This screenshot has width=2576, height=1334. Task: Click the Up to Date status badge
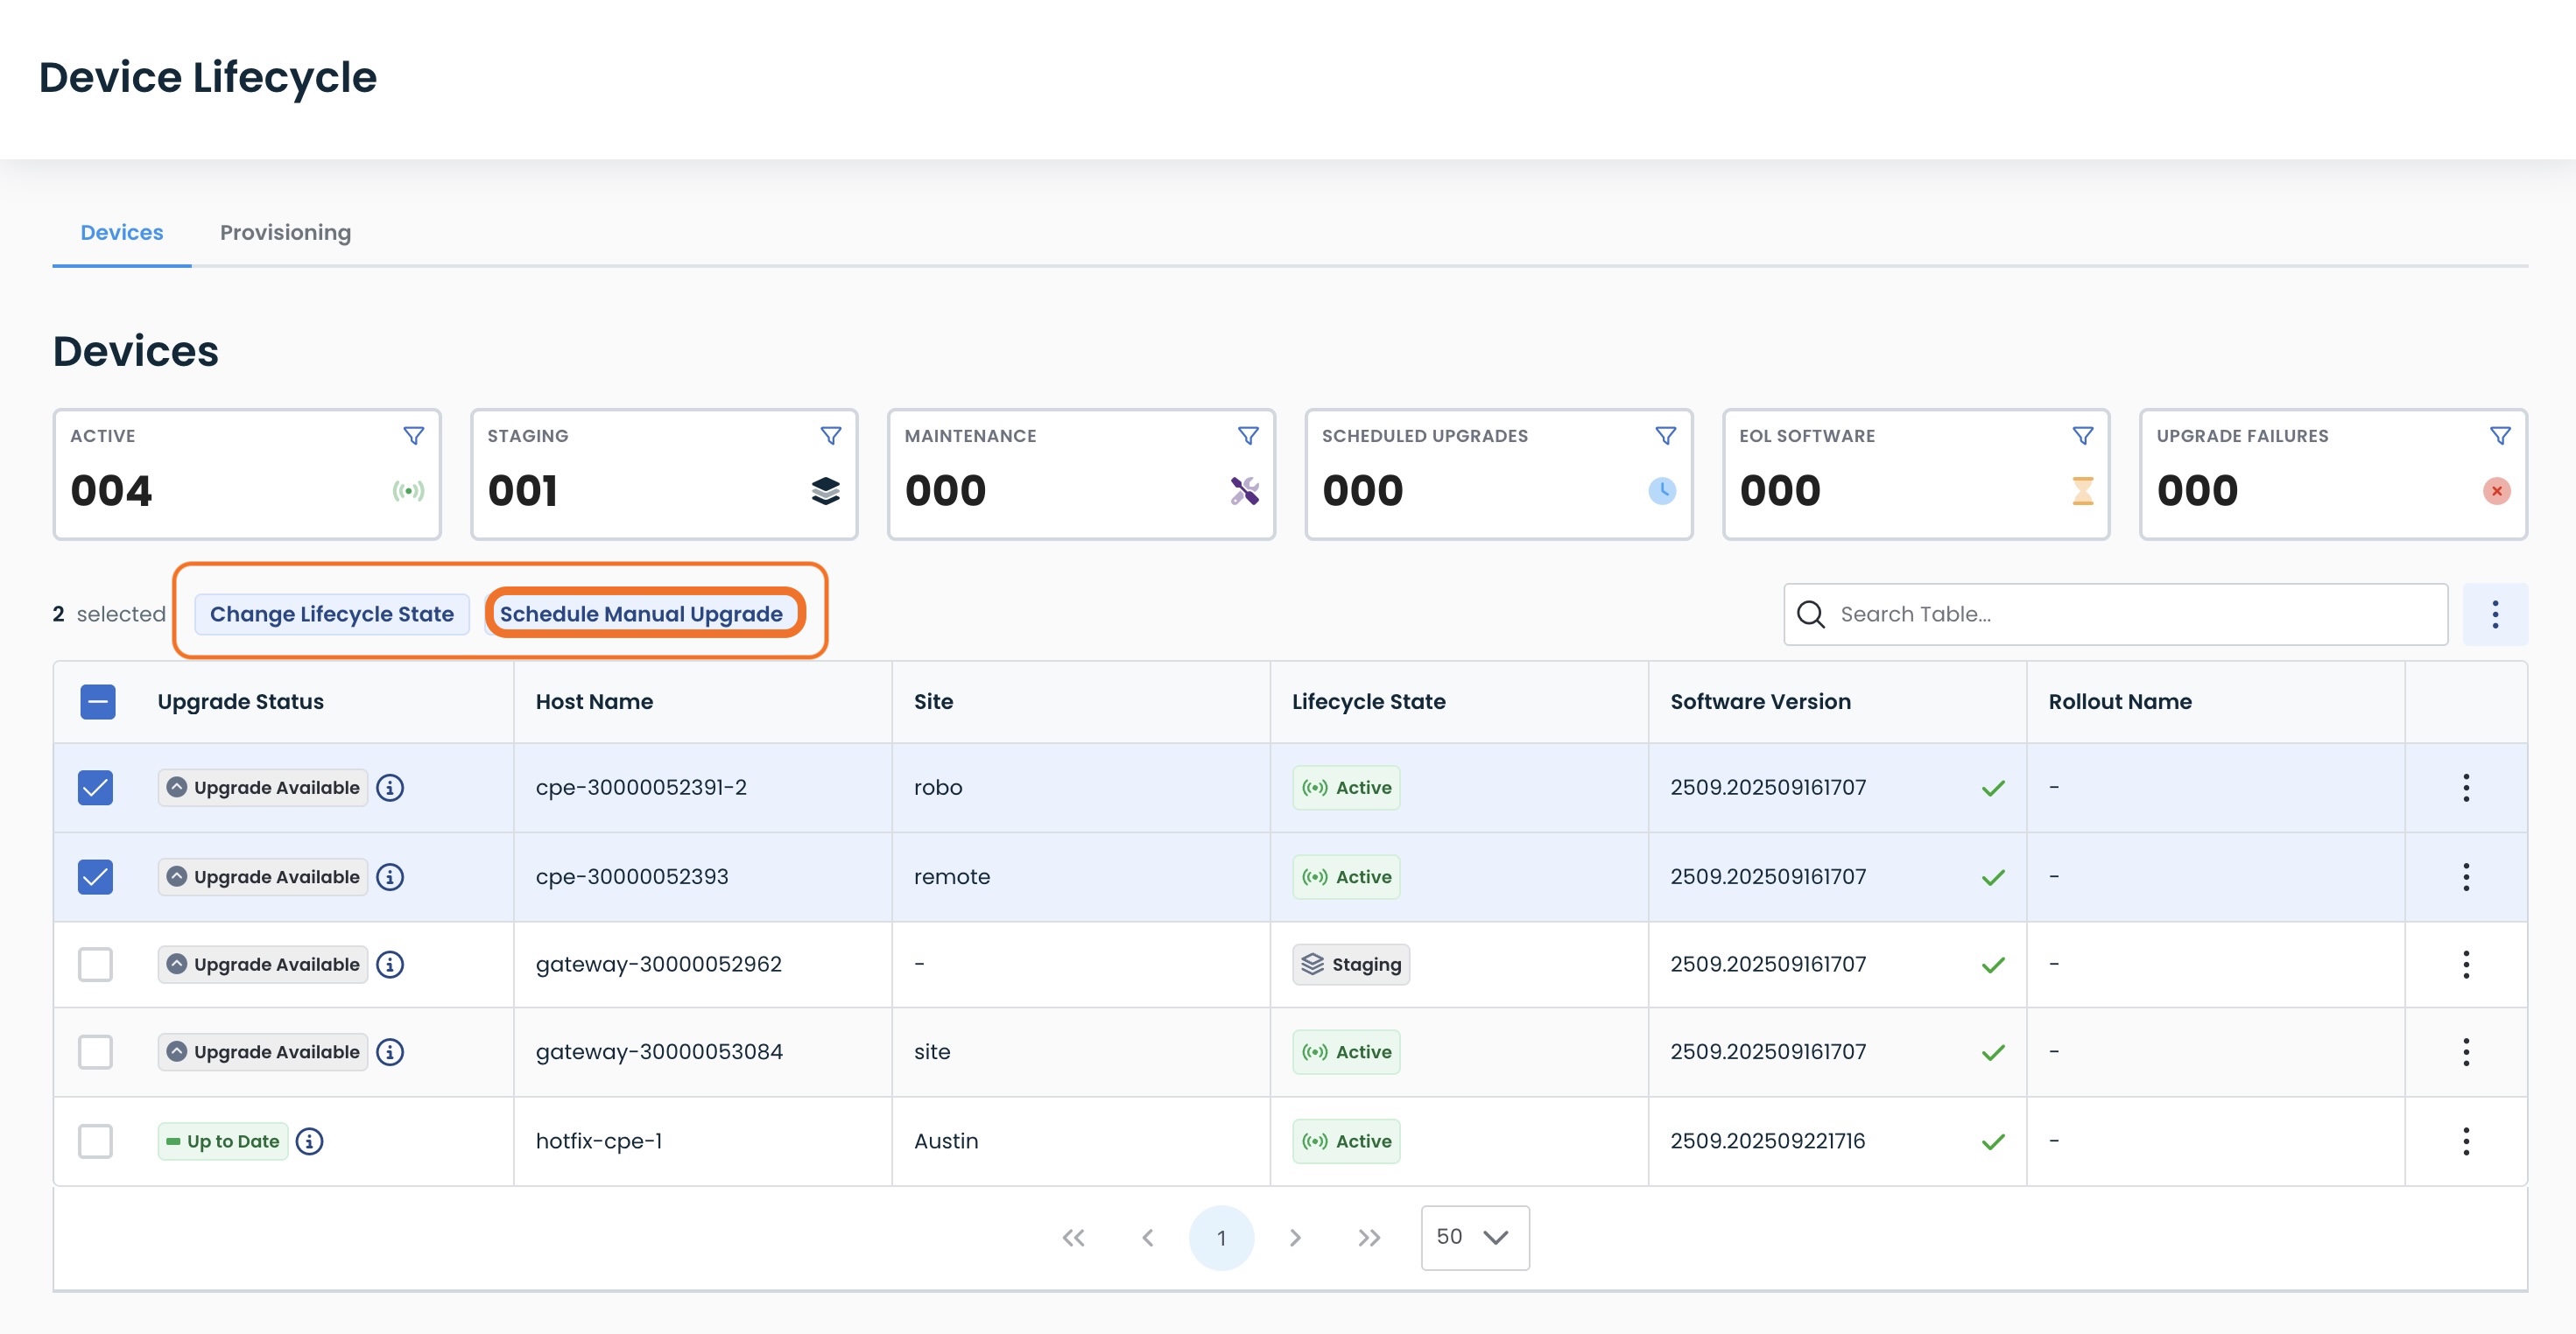[x=223, y=1141]
